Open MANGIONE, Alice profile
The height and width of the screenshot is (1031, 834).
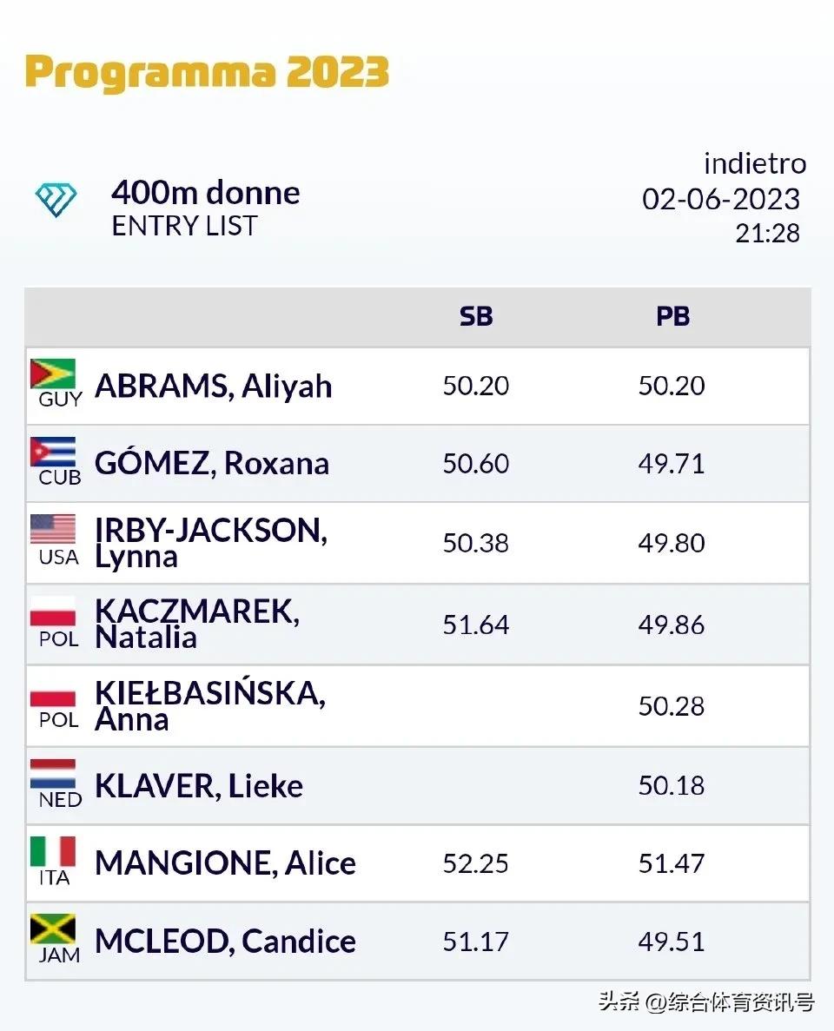tap(225, 863)
